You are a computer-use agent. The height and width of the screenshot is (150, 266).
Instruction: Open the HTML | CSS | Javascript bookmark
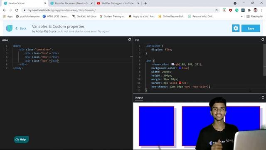coord(56,16)
